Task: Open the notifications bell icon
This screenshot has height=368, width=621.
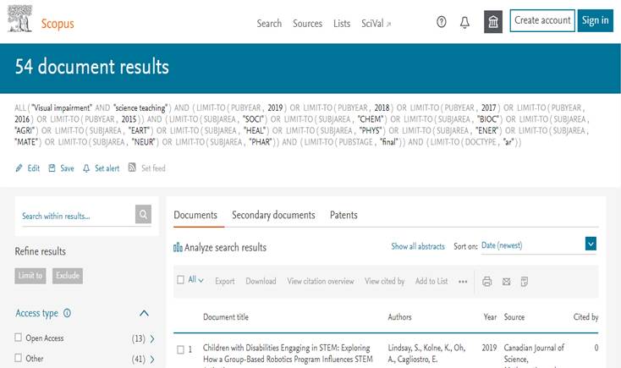Action: (464, 23)
